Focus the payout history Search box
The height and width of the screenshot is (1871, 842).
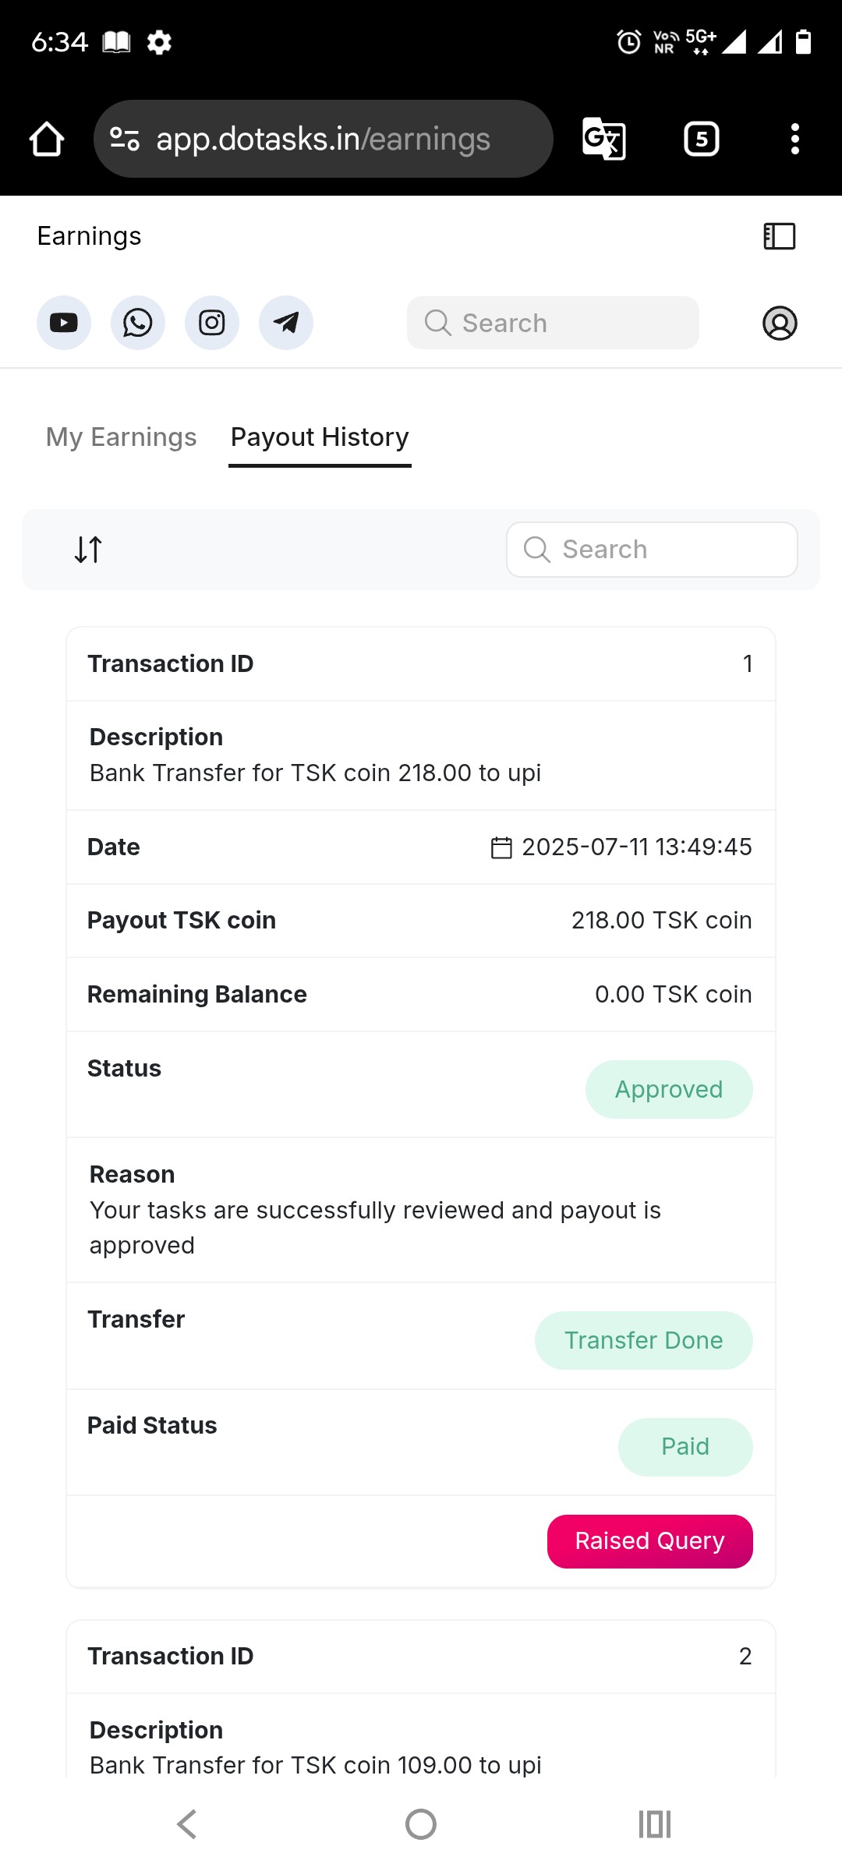(652, 550)
